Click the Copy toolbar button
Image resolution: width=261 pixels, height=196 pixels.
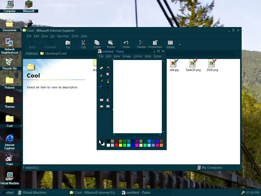(x=97, y=44)
